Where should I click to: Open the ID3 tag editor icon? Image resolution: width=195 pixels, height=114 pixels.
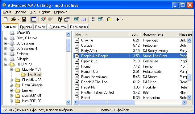tap(84, 19)
